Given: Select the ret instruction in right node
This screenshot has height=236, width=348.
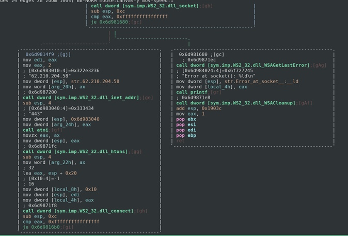Looking at the screenshot, I should click(x=180, y=140).
